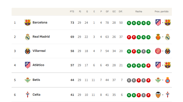Open the Real Madrid team link
183x102 pixels.
[41, 37]
